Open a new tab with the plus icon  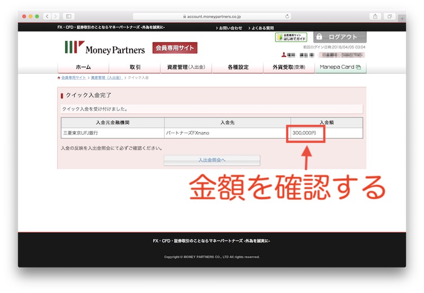click(402, 19)
